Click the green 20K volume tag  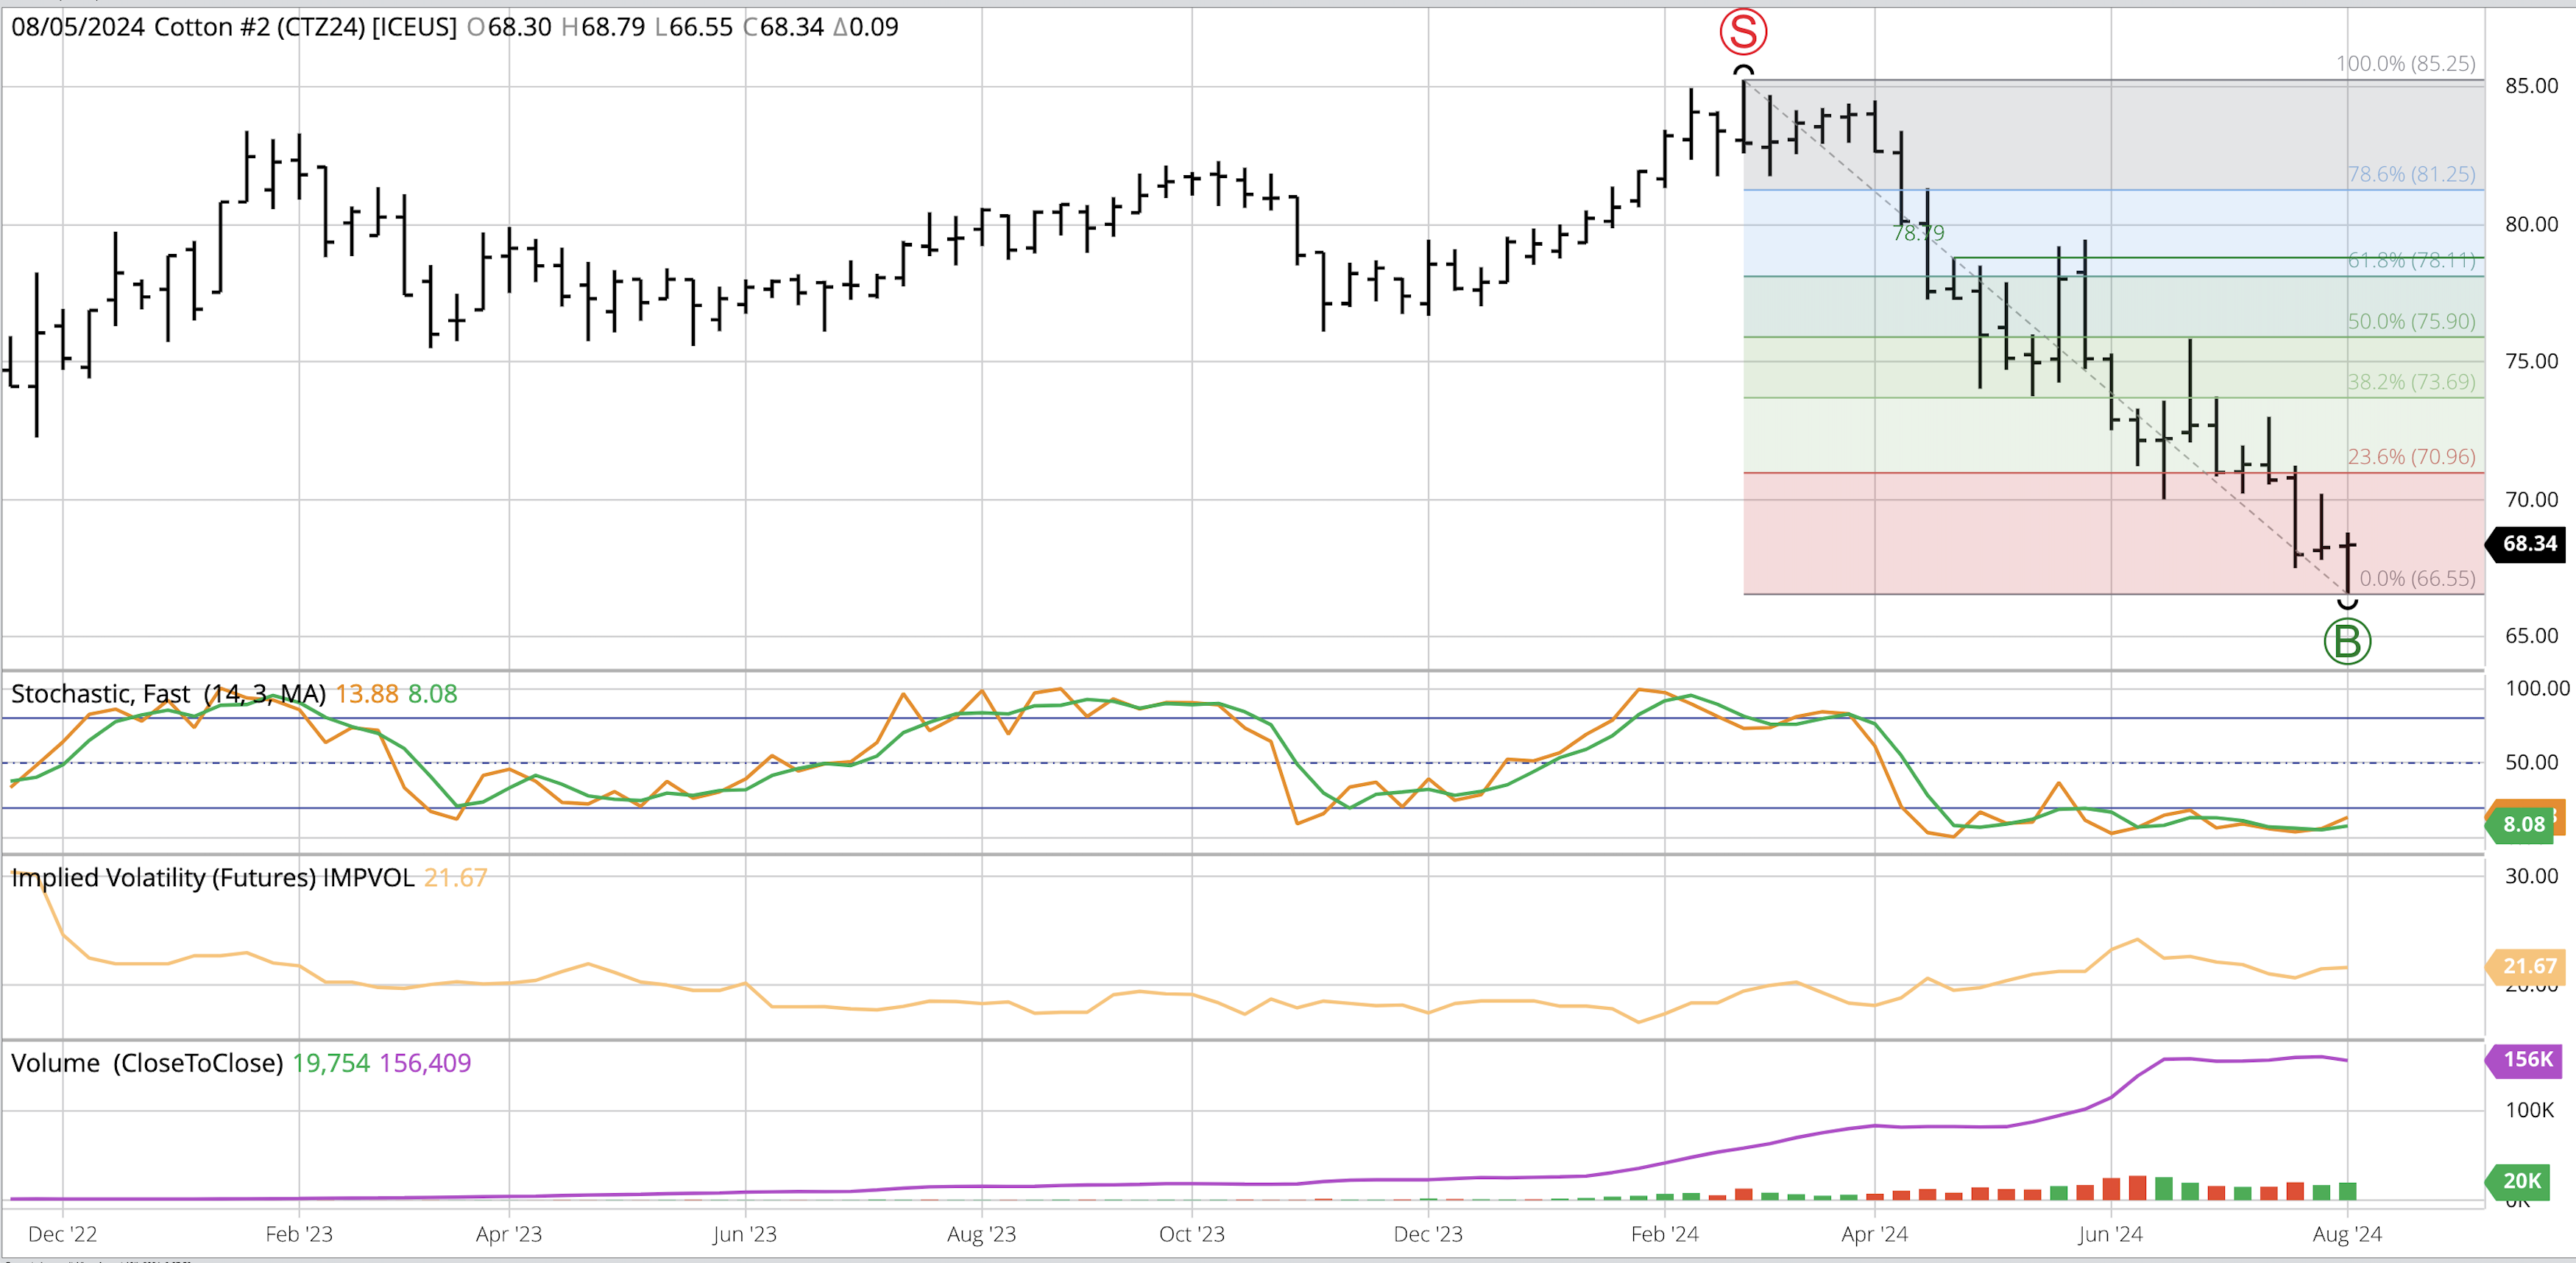click(x=2521, y=1181)
